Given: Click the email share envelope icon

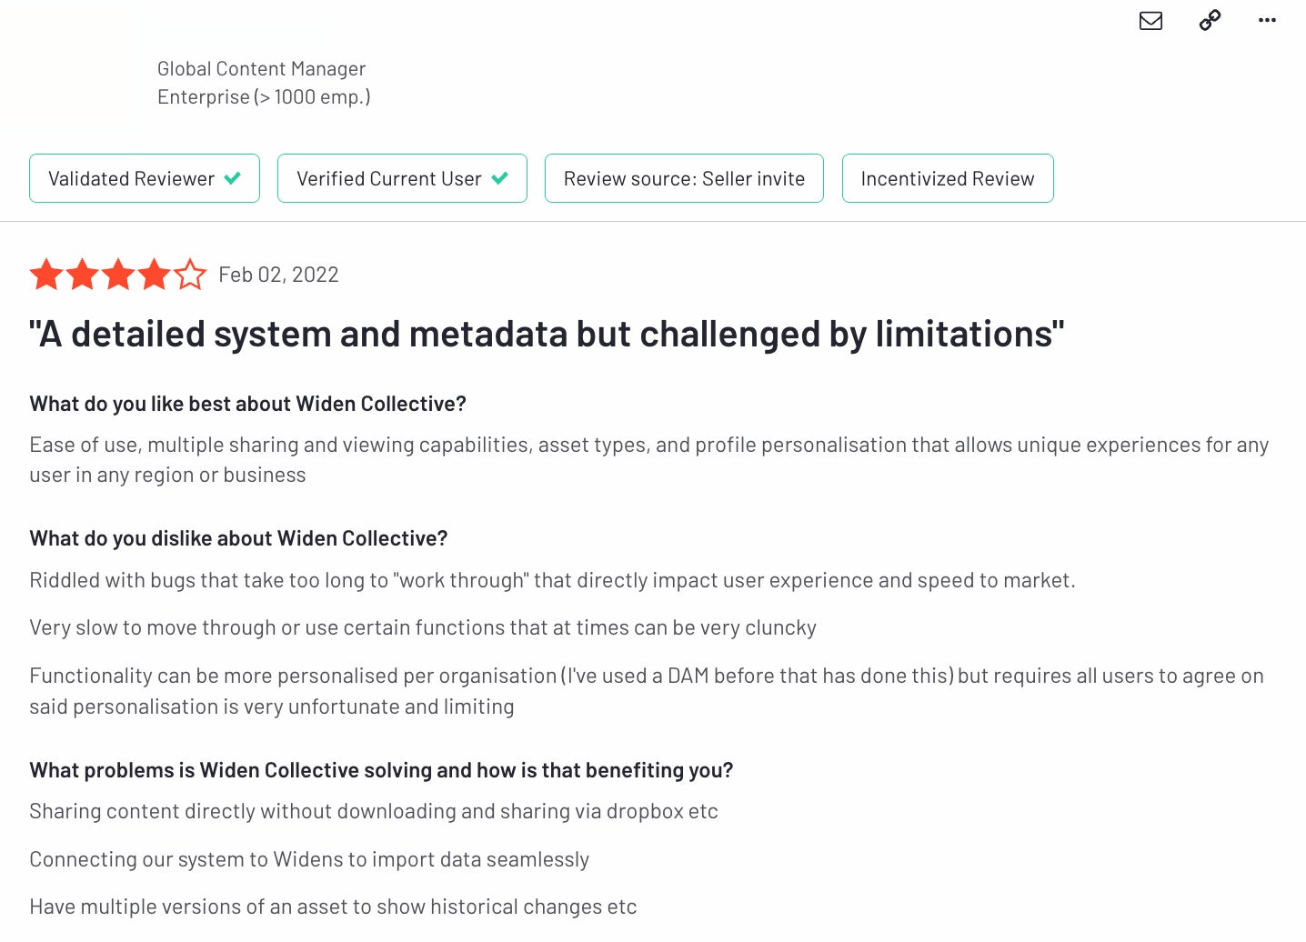Looking at the screenshot, I should (1150, 21).
